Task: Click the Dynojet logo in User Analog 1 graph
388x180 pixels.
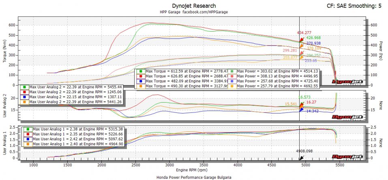Action: 347,156
